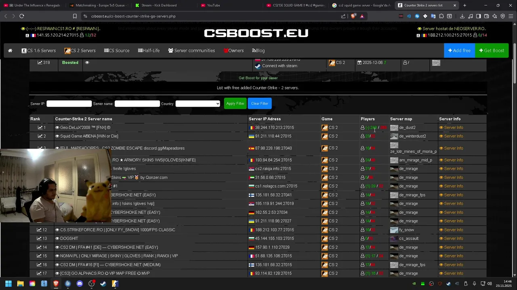
Task: Click eye icon of Squid Game ARENA server
Action: pos(57,136)
